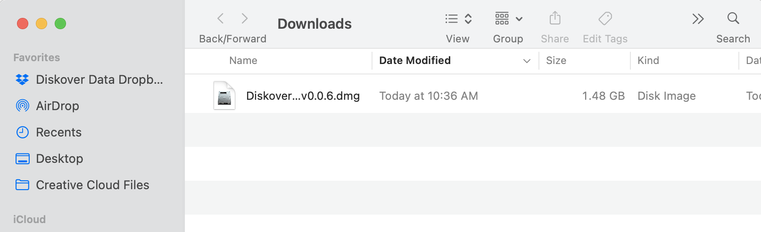Sort files by Kind column

click(x=648, y=61)
